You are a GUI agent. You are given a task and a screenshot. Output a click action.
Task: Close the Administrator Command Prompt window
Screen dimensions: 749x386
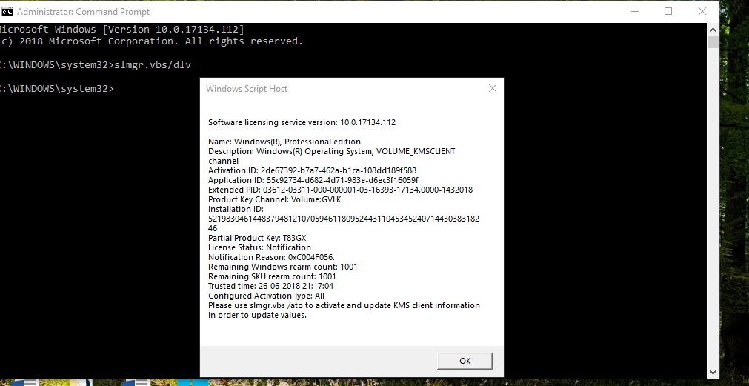pos(702,11)
